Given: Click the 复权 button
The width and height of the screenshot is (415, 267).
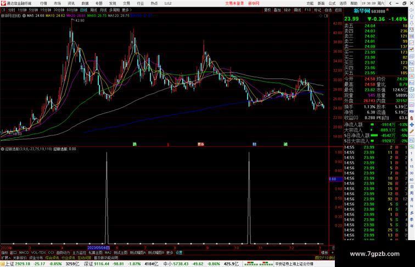Looking at the screenshot, I should [267, 10].
